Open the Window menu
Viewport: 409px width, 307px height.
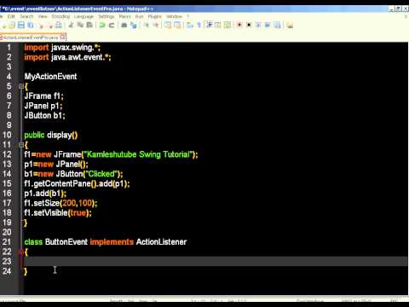[x=174, y=17]
